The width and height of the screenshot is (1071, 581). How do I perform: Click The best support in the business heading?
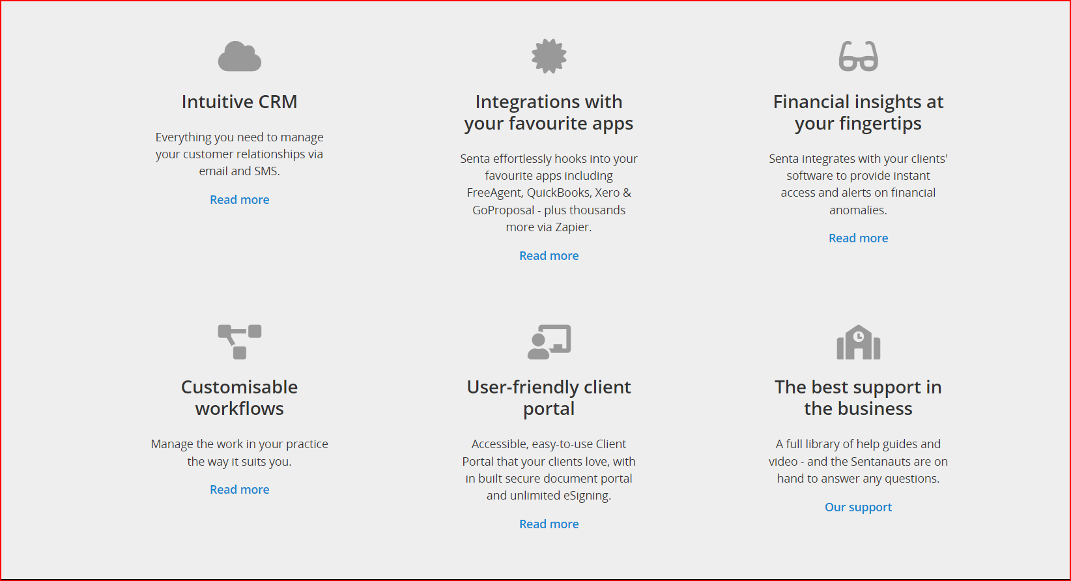859,398
